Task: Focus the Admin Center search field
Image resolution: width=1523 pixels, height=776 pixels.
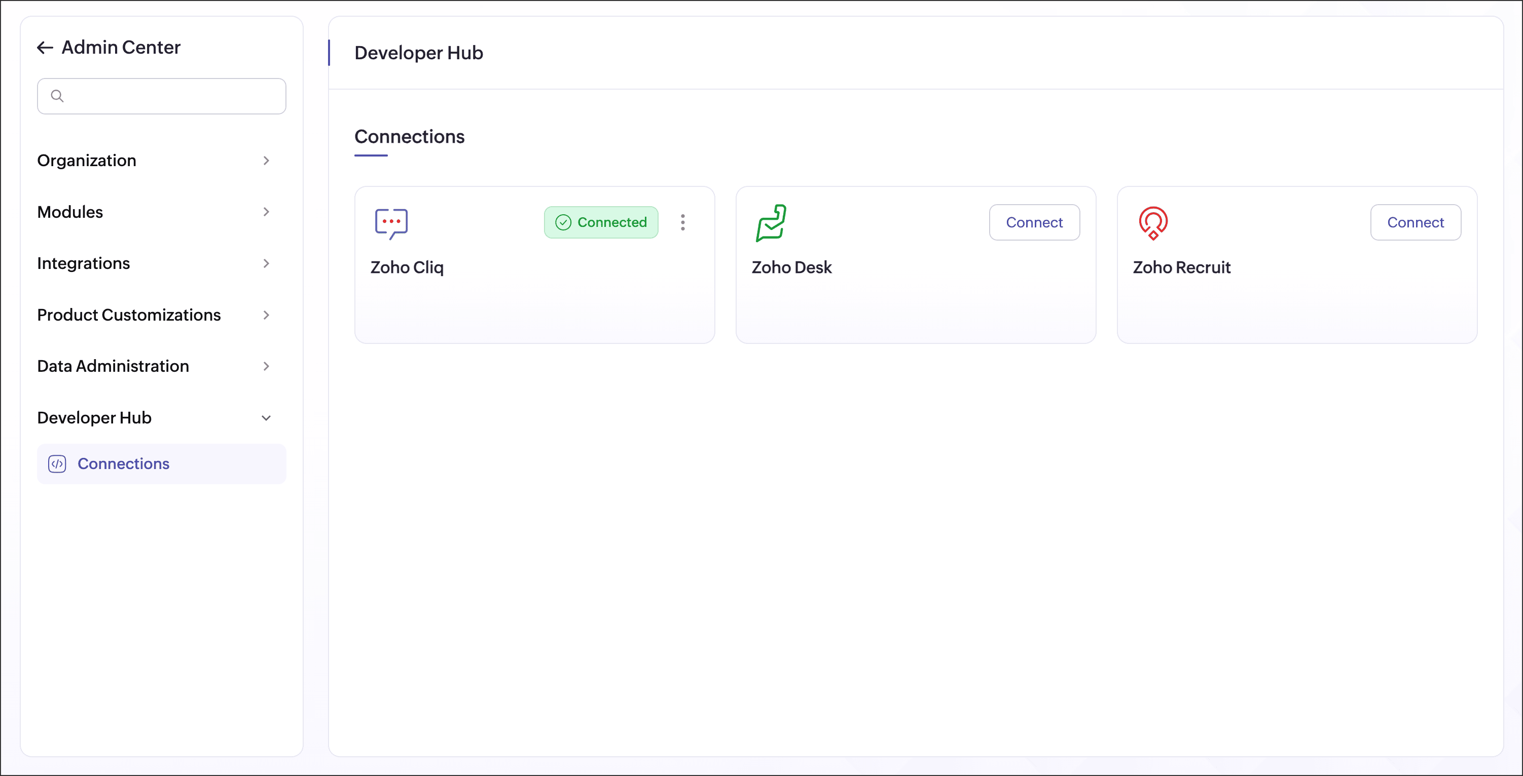Action: pos(161,96)
